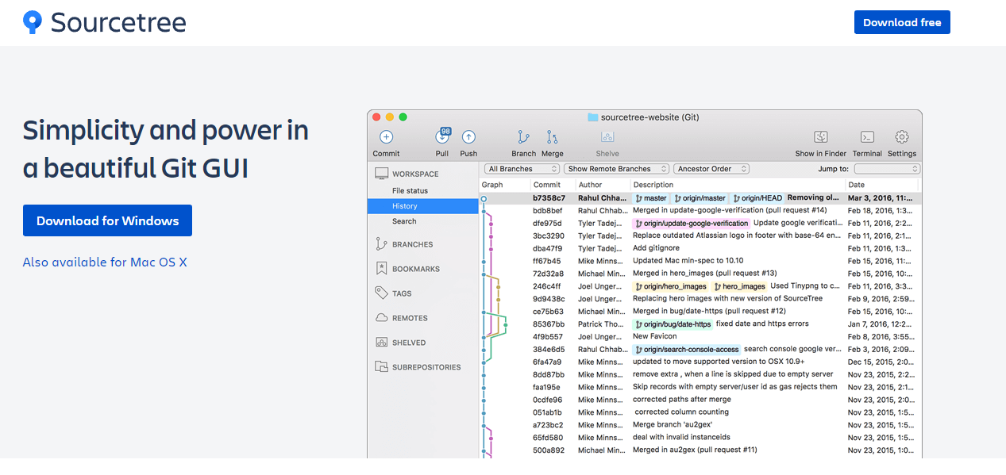The height and width of the screenshot is (475, 1006).
Task: Select commit bdb8bef
Action: [x=700, y=211]
